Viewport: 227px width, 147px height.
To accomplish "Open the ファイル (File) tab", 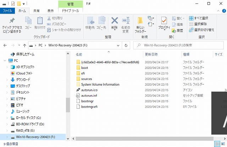I will pos(7,11).
